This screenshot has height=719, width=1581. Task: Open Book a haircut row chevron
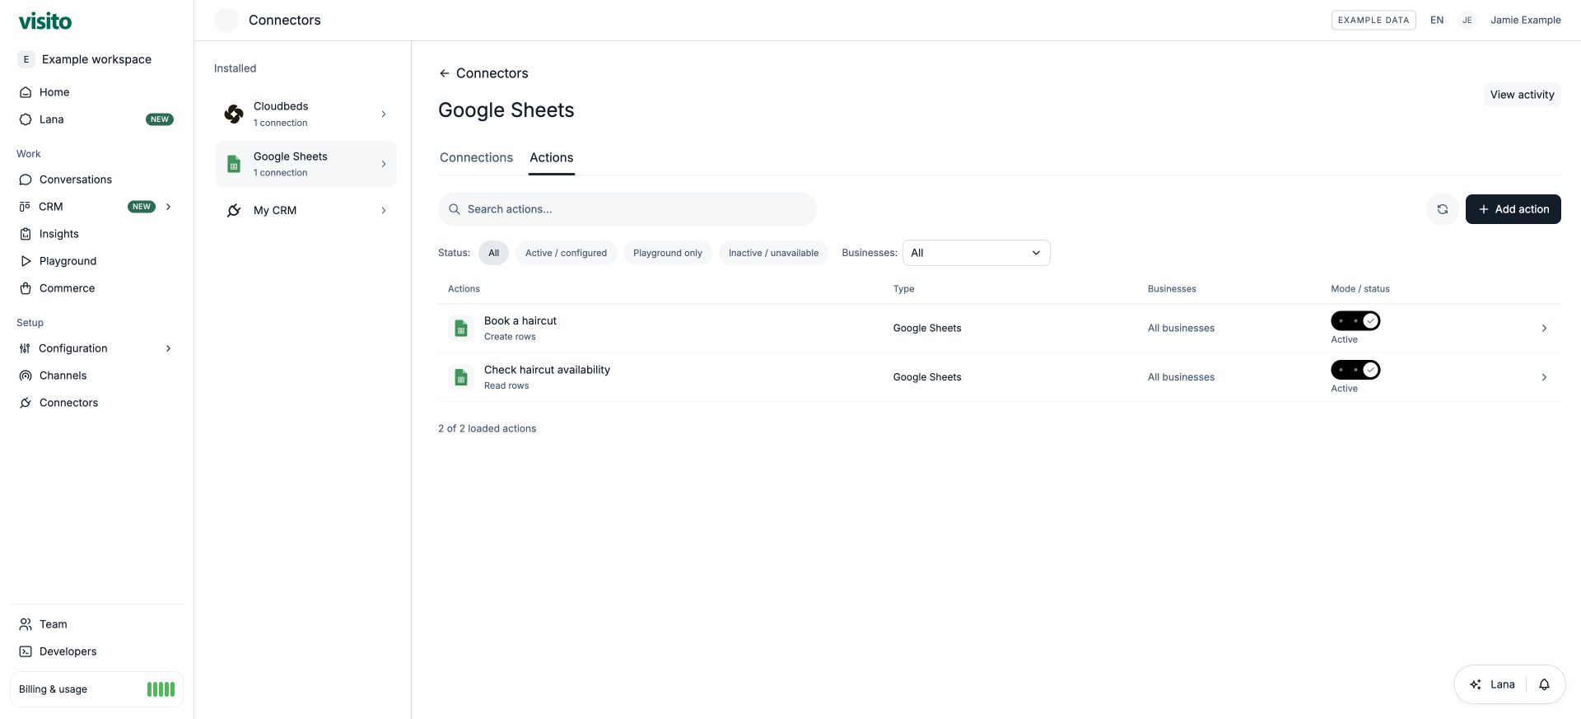[1544, 329]
